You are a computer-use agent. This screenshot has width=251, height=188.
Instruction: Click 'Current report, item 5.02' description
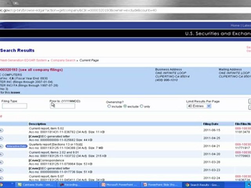coord(46,128)
